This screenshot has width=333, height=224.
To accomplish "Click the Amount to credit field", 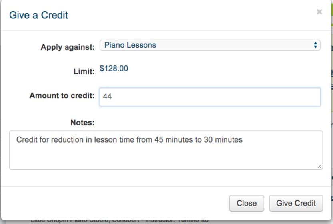I will [x=209, y=97].
